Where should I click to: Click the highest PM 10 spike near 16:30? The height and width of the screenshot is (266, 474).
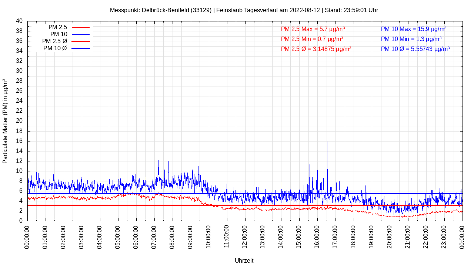coord(327,143)
